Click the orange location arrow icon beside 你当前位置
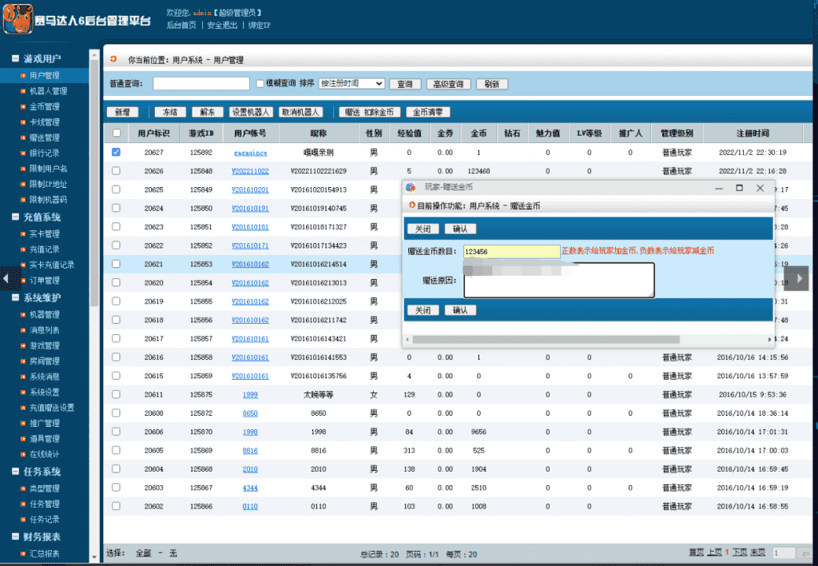Screen dimensions: 818x566 tap(113, 59)
